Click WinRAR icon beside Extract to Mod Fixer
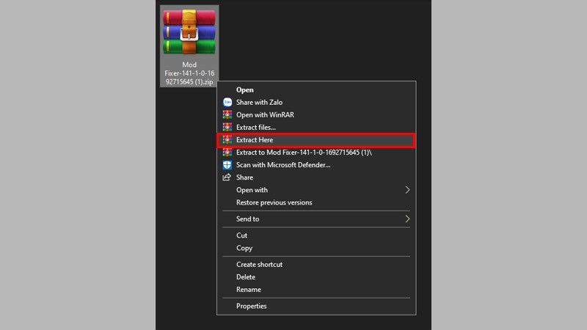The width and height of the screenshot is (587, 330). coord(227,153)
